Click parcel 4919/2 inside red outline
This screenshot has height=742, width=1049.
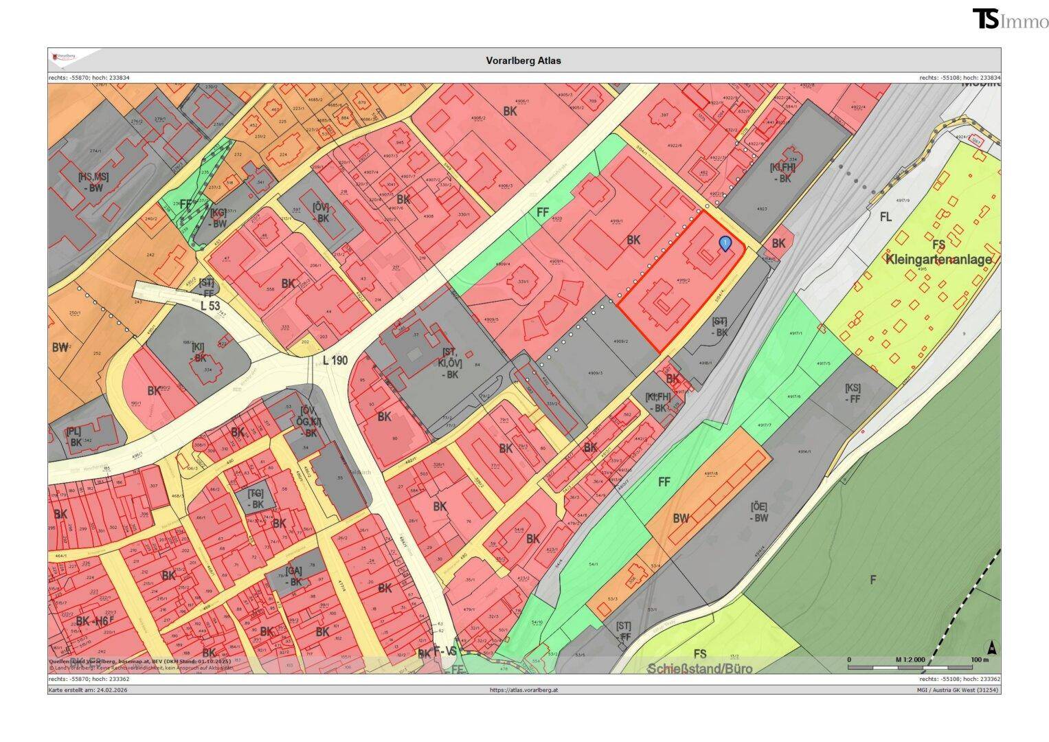coord(682,281)
